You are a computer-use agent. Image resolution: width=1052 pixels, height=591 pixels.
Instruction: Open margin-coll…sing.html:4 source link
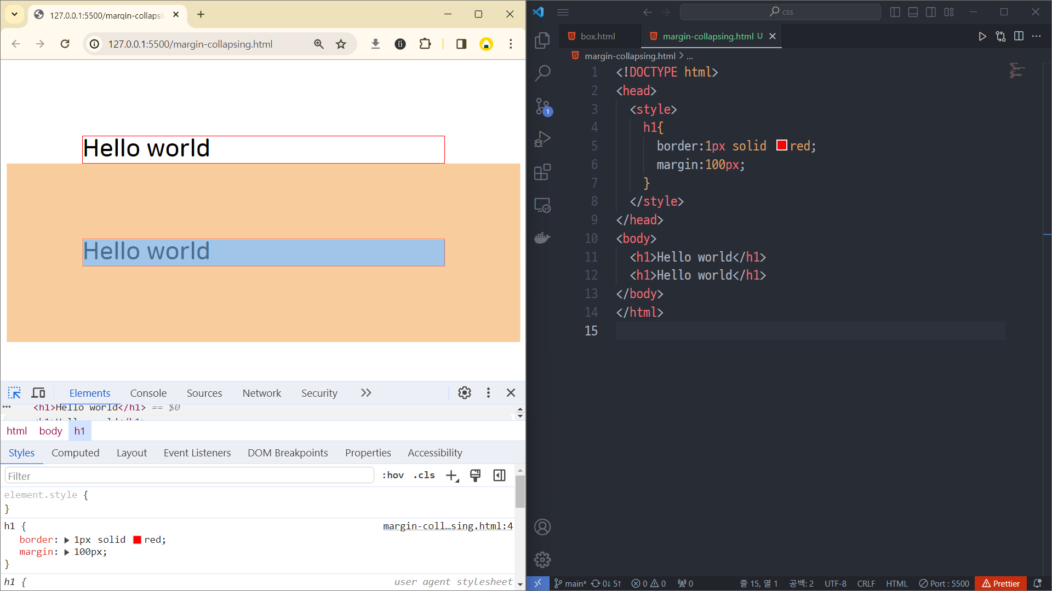click(447, 526)
